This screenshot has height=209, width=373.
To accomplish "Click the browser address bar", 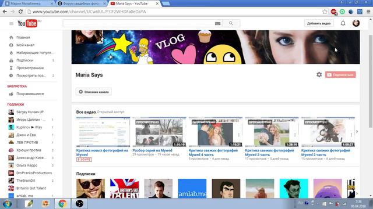I will tap(176, 12).
